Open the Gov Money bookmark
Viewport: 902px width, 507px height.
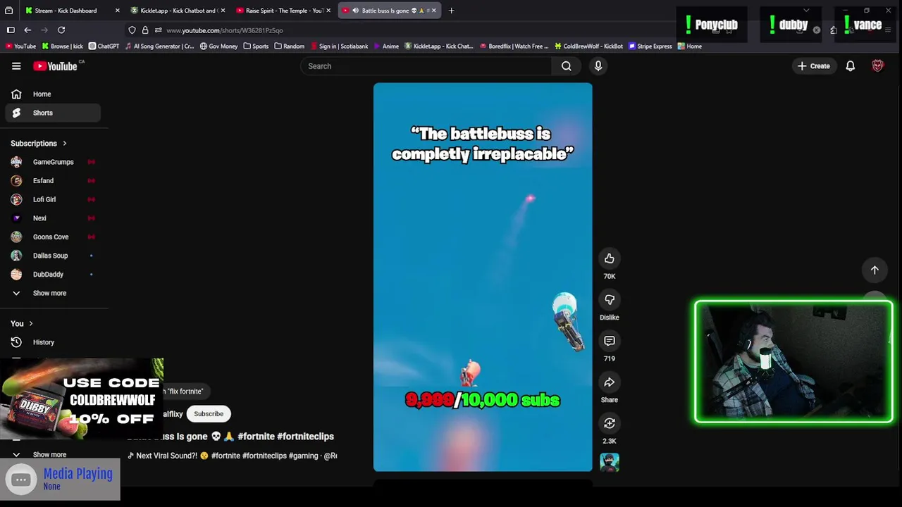tap(218, 46)
